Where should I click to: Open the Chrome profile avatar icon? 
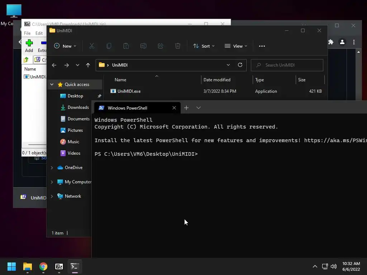[342, 42]
